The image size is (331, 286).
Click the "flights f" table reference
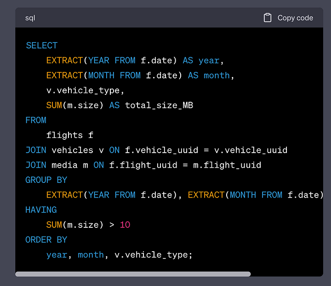[70, 135]
